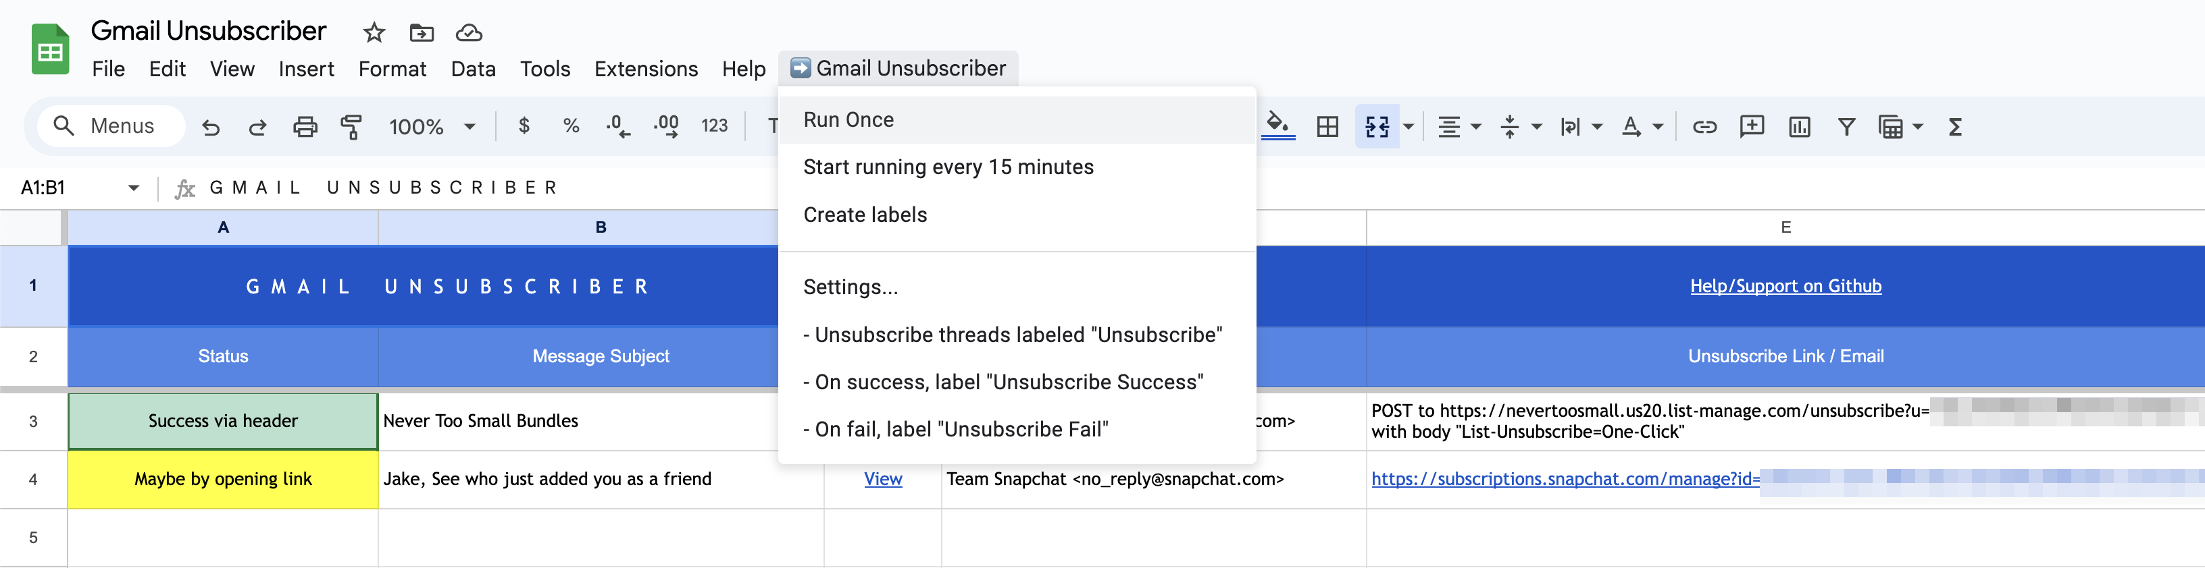Click the vertical align icon
The width and height of the screenshot is (2205, 568).
[1510, 126]
